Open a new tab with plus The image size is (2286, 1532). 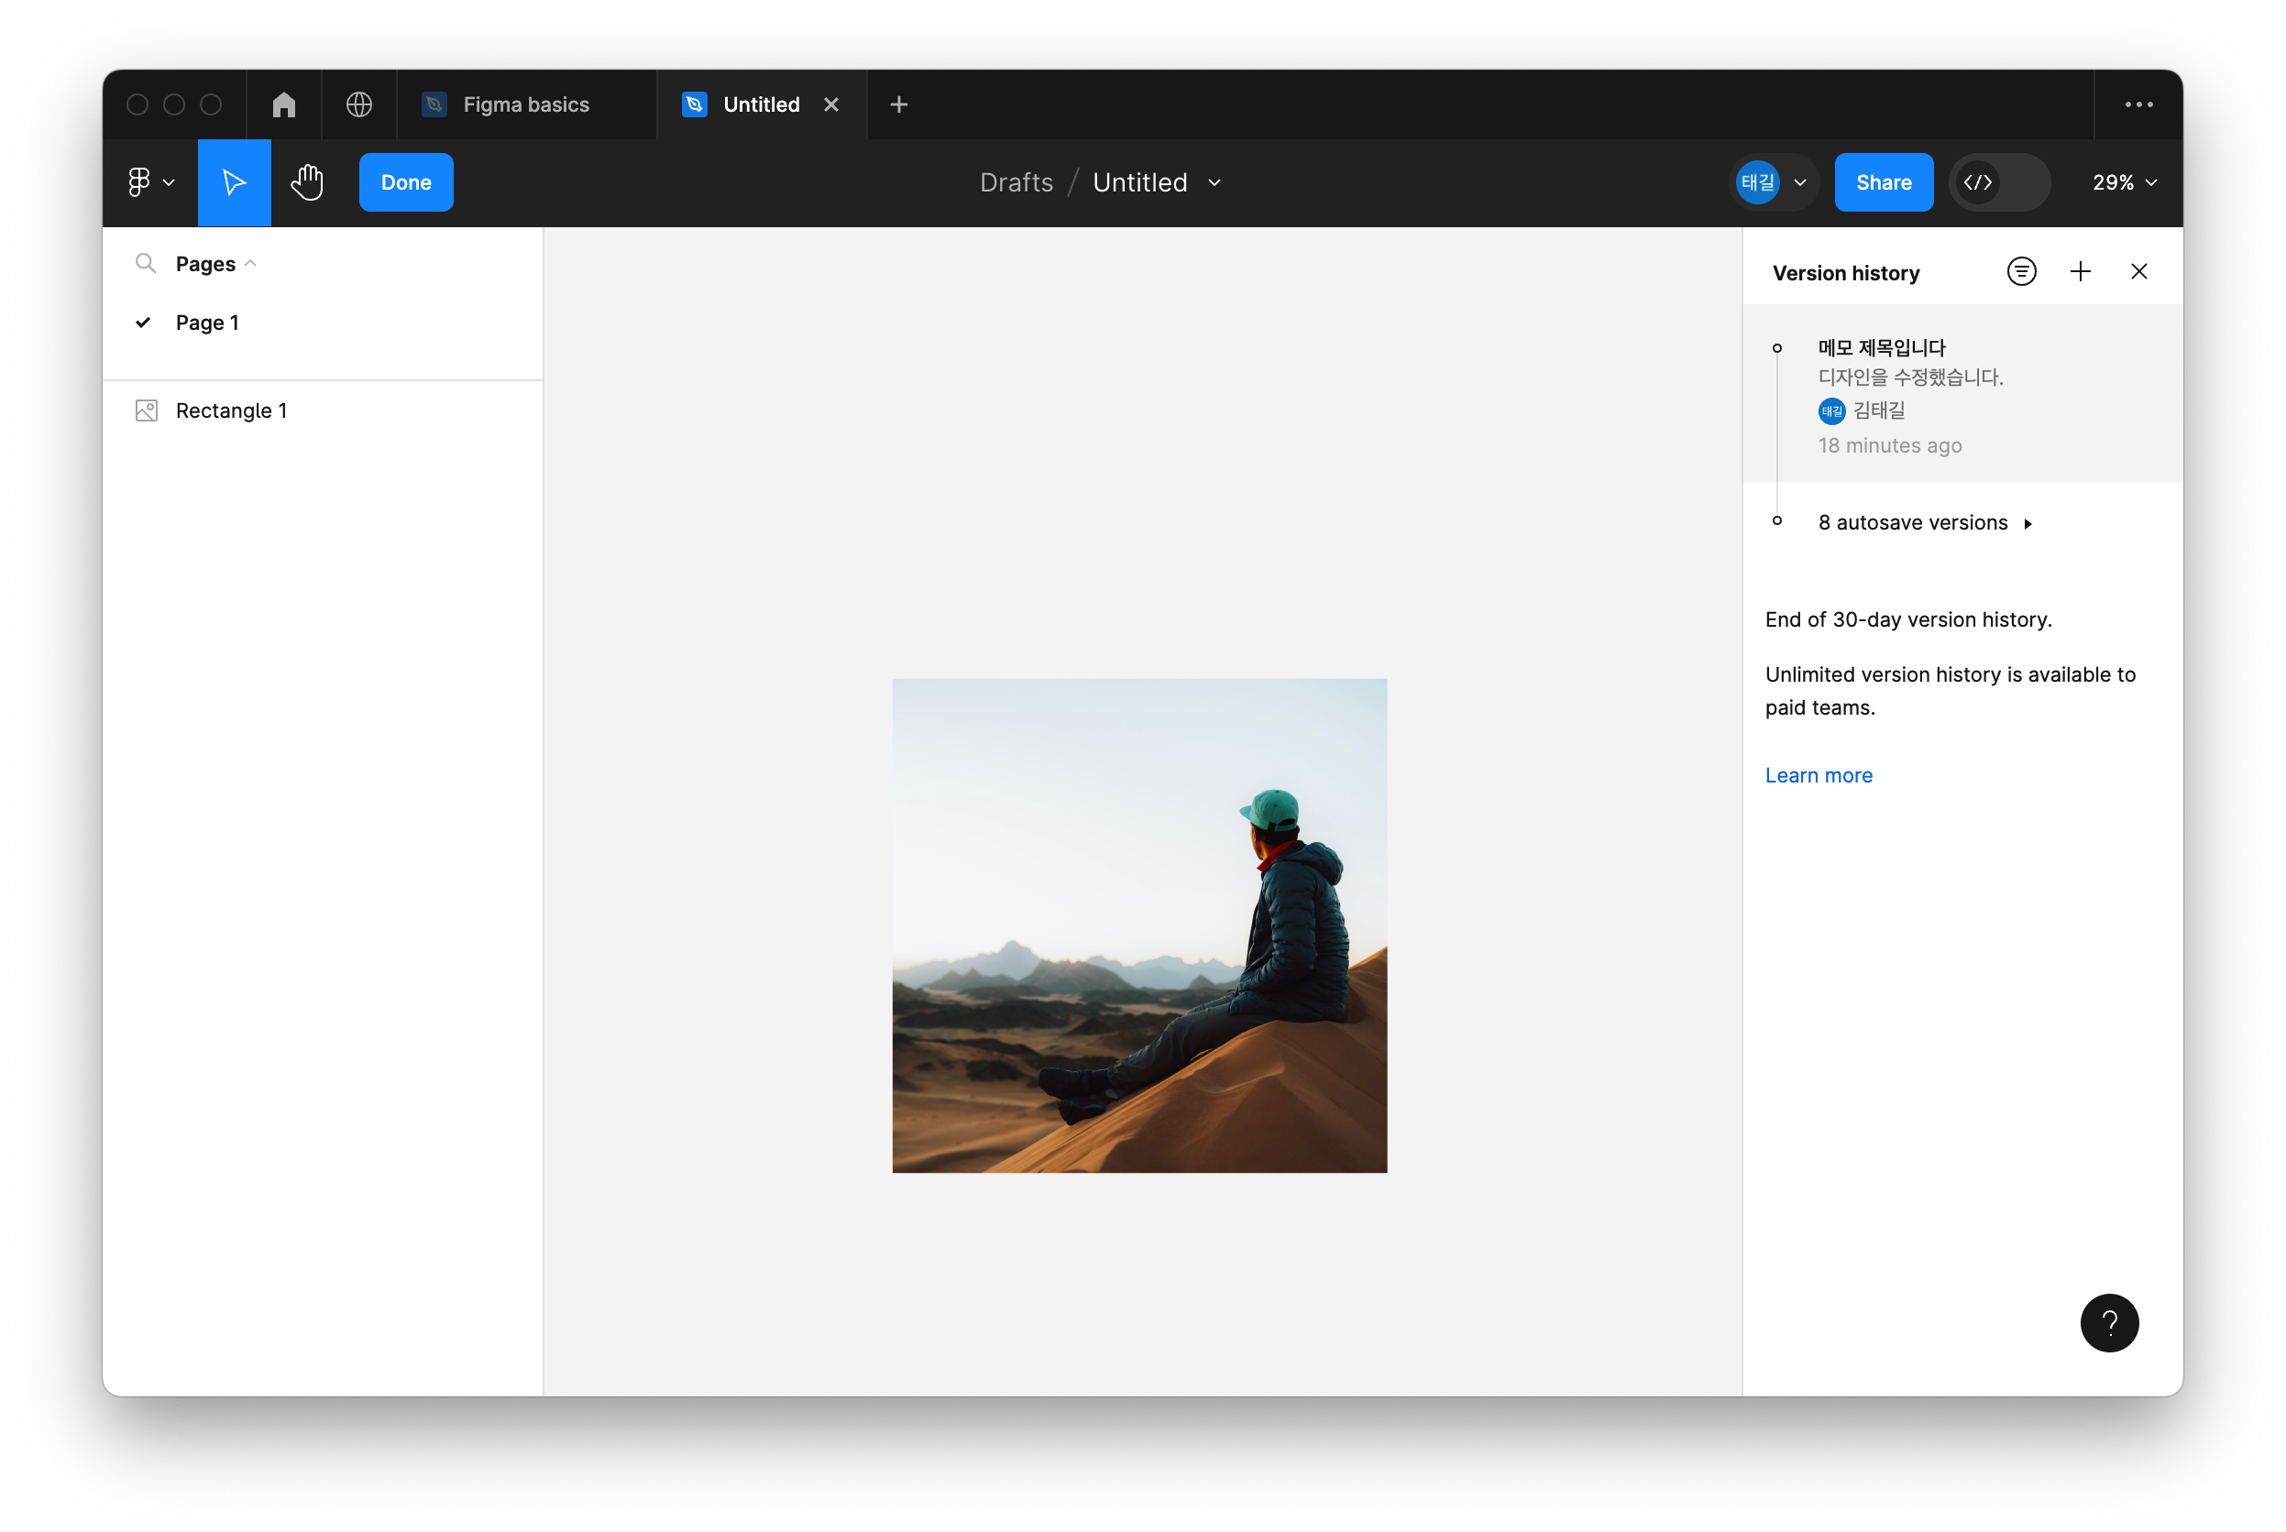point(899,104)
